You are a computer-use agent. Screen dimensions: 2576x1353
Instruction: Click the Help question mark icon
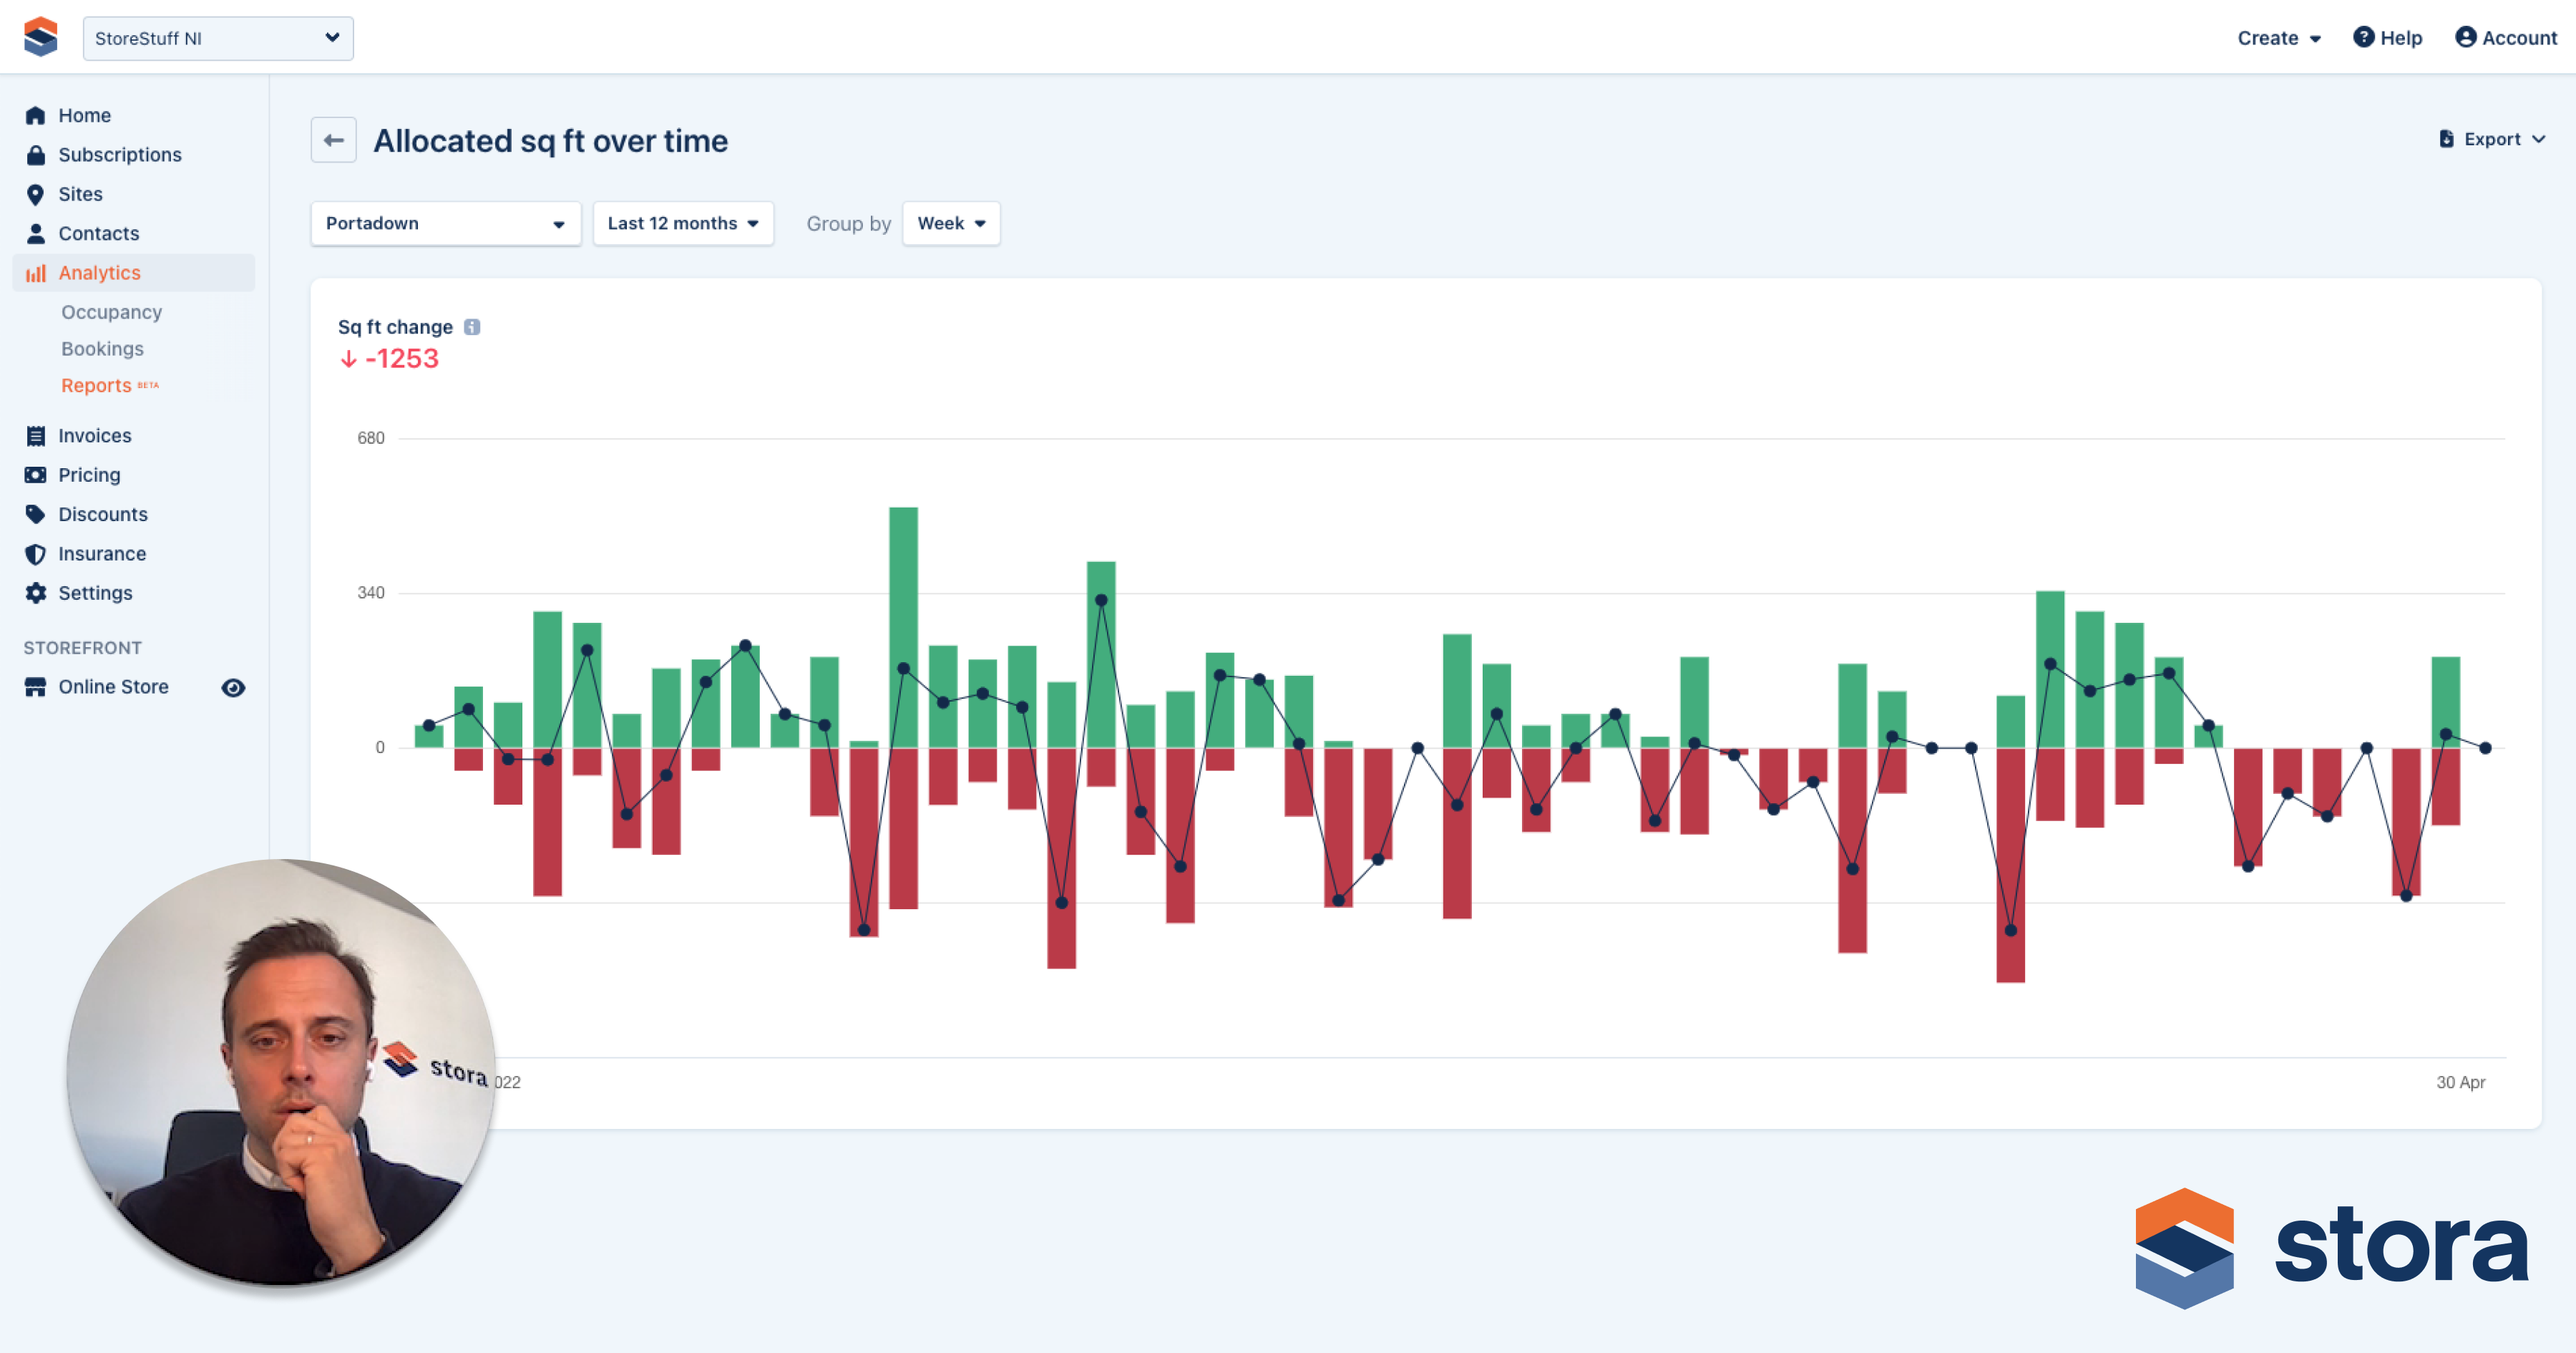click(2363, 37)
